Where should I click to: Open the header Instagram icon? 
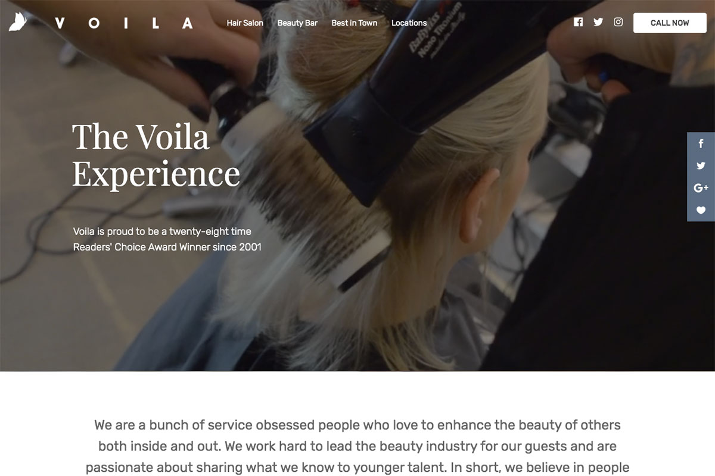(x=618, y=22)
